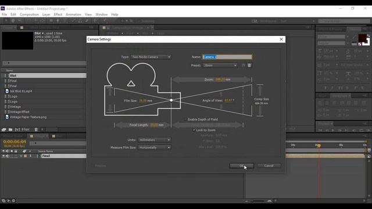Click the label color swatch of Final layer

(25, 156)
